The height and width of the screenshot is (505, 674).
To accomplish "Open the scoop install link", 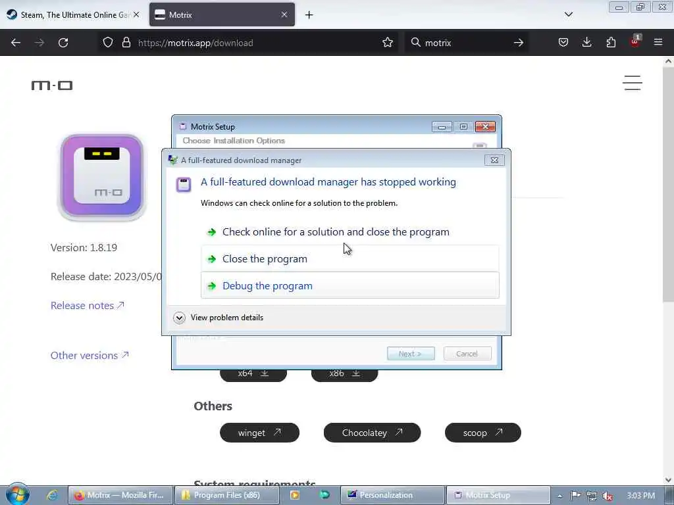I will pos(482,433).
